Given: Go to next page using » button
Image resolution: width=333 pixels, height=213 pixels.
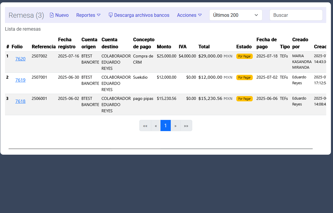Looking at the screenshot, I should point(175,126).
